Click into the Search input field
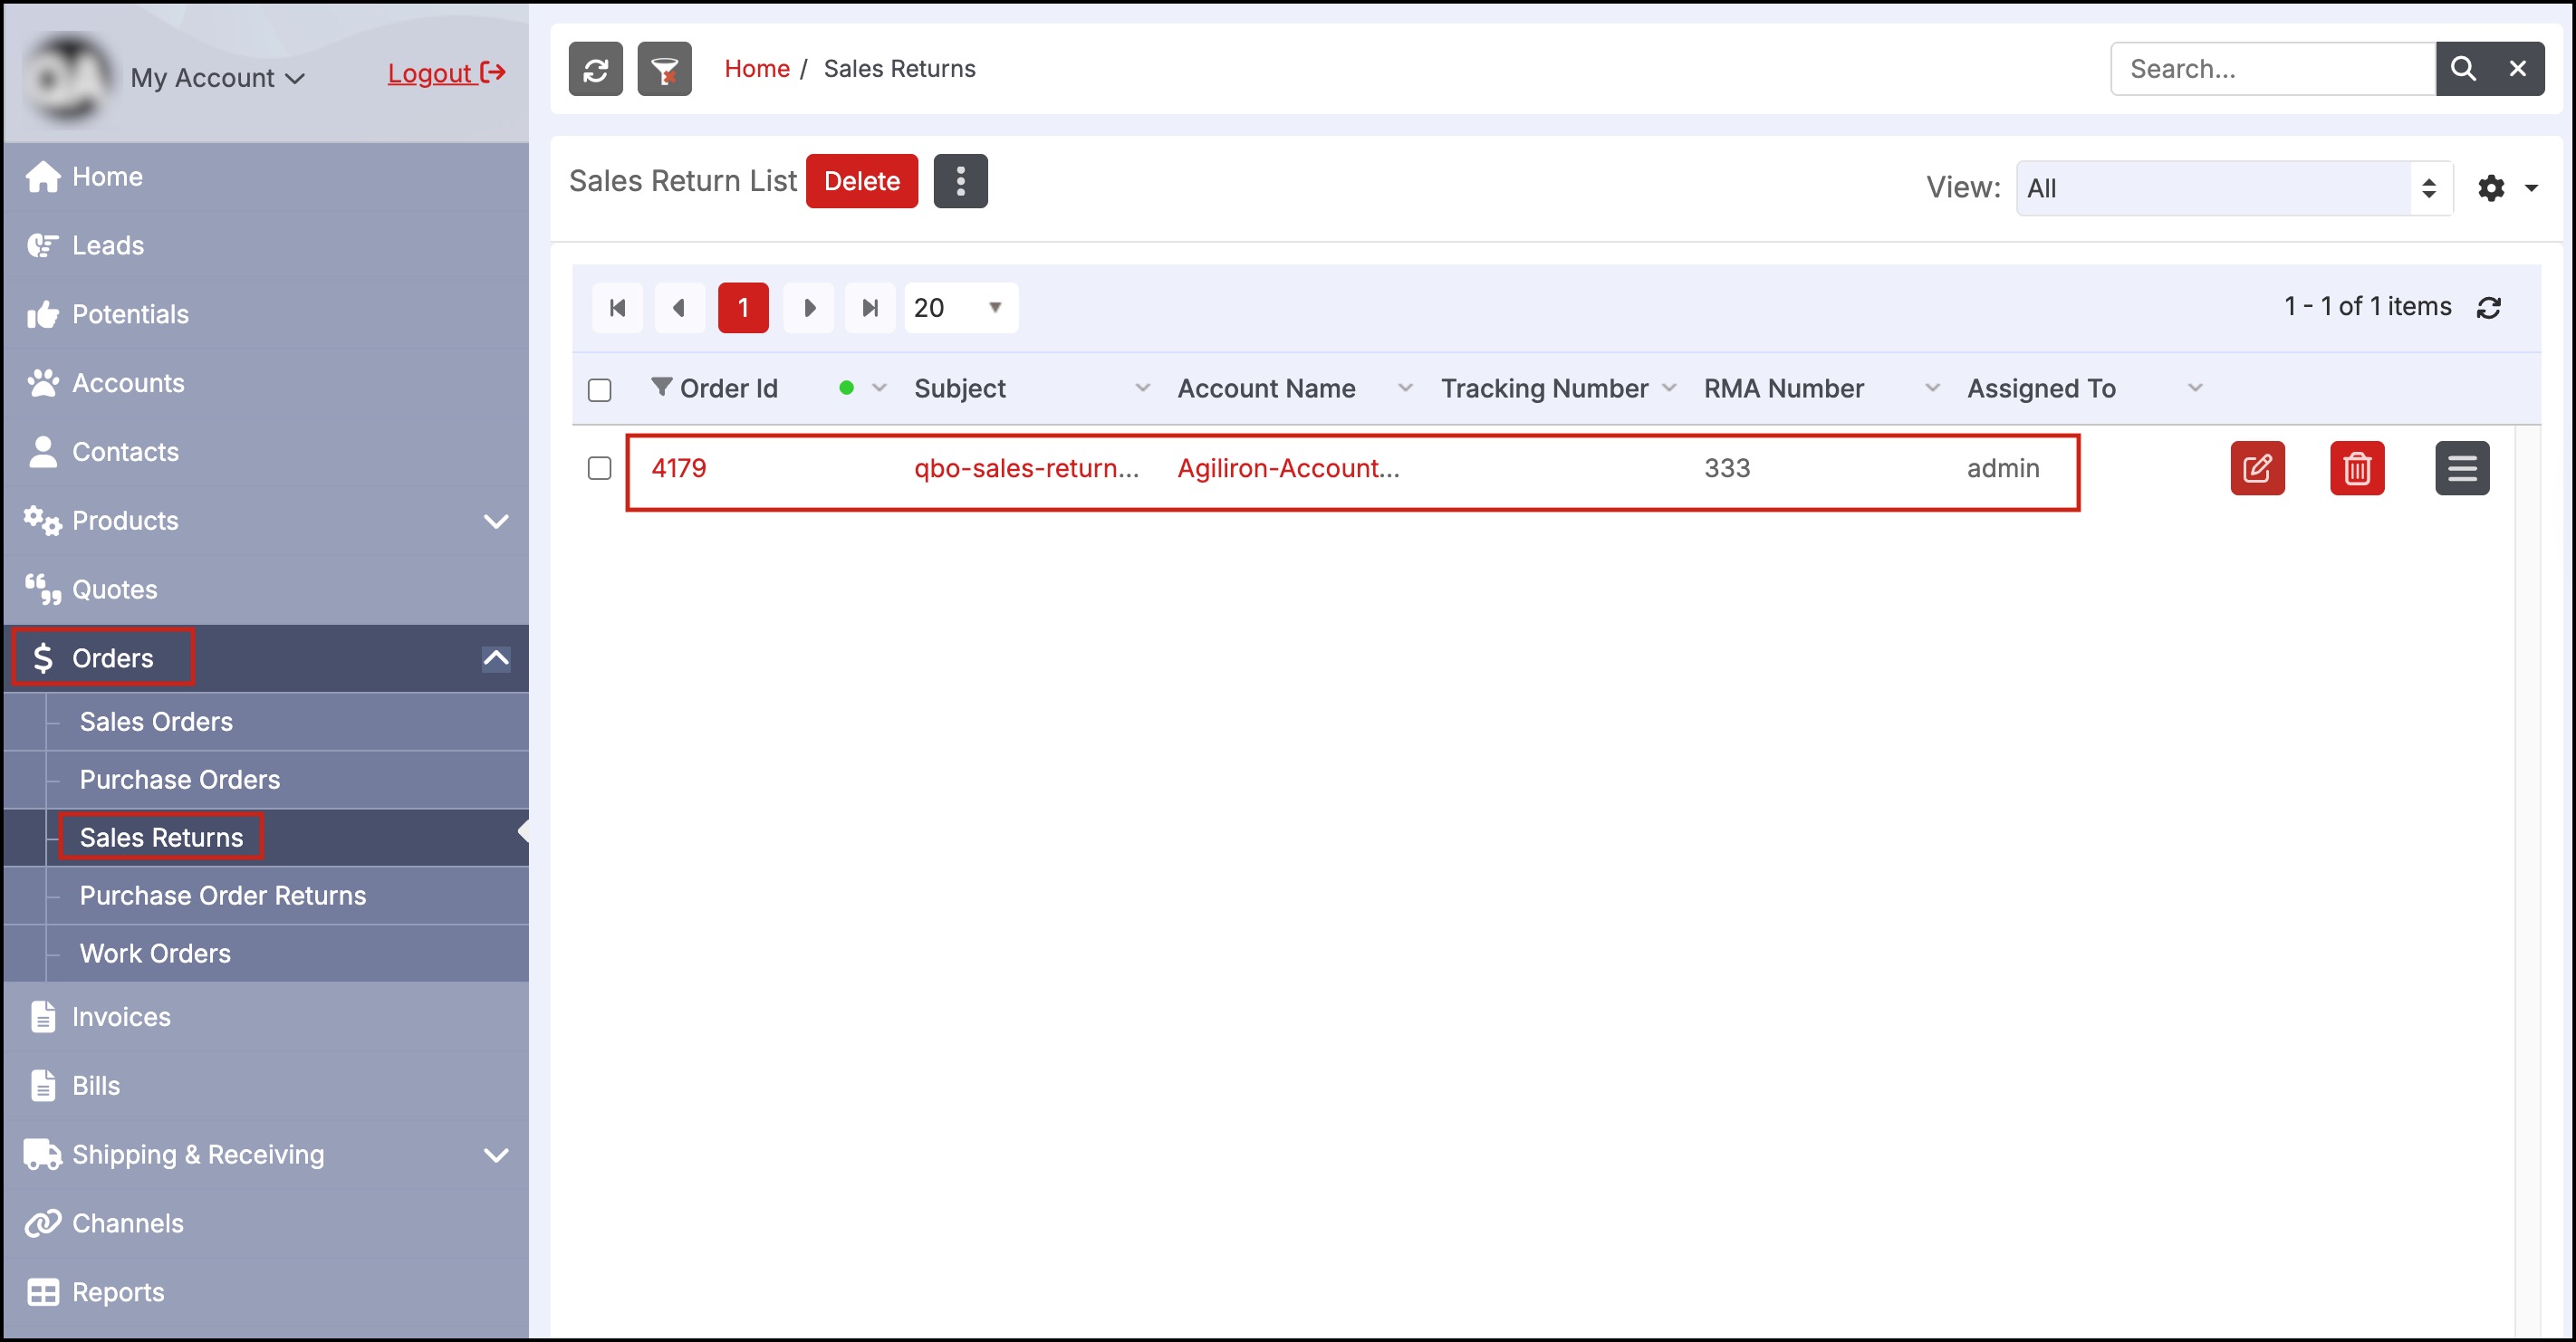Screen dimensions: 2576x1342 click(2271, 69)
